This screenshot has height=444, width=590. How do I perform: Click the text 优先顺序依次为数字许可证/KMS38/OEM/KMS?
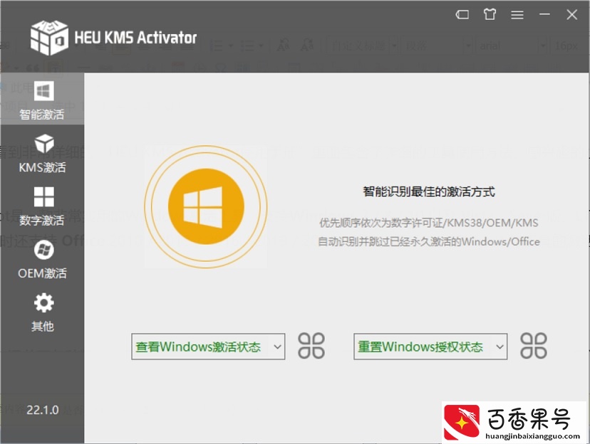click(x=428, y=223)
